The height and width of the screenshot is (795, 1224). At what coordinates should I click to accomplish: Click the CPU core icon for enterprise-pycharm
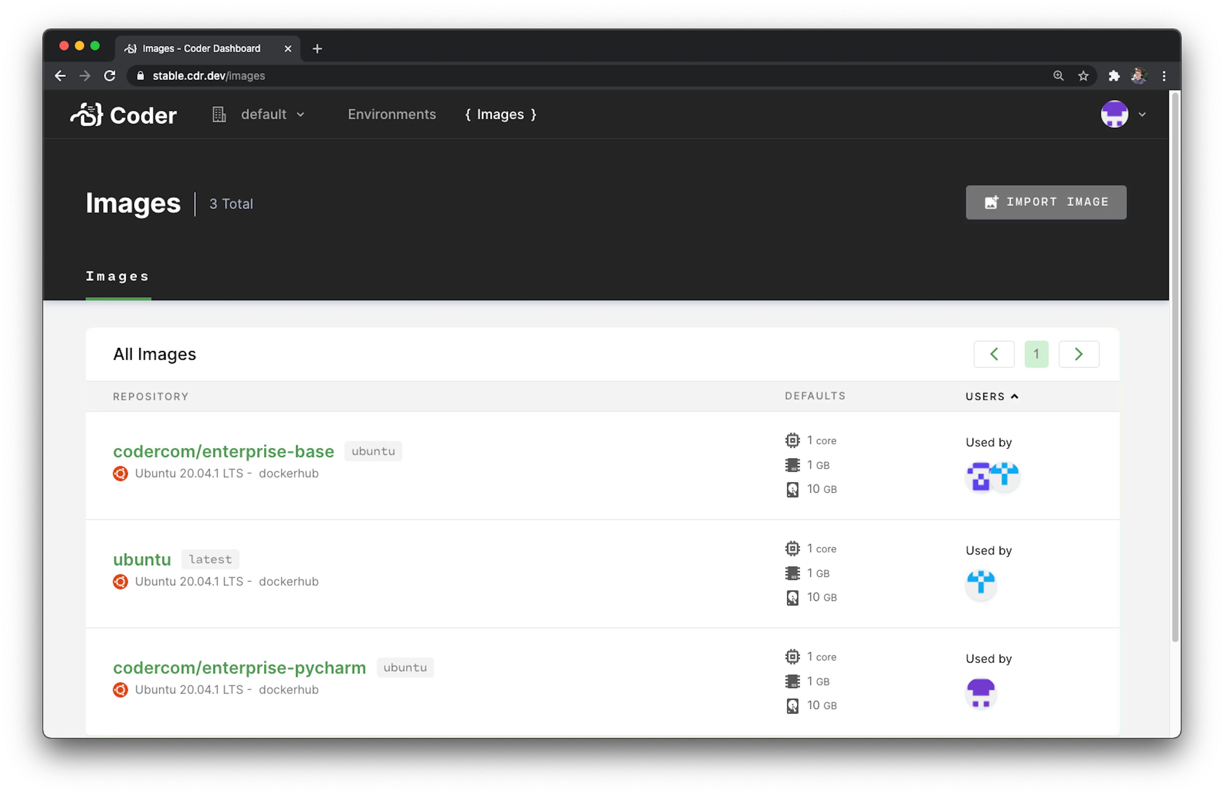pos(792,657)
